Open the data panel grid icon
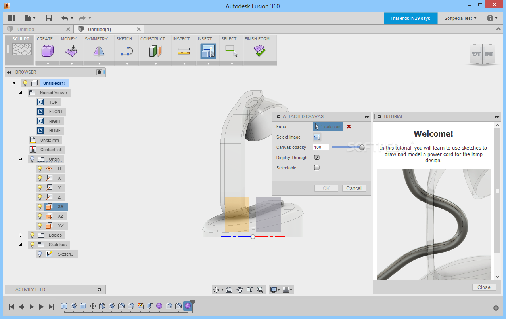The image size is (506, 319). (x=11, y=18)
